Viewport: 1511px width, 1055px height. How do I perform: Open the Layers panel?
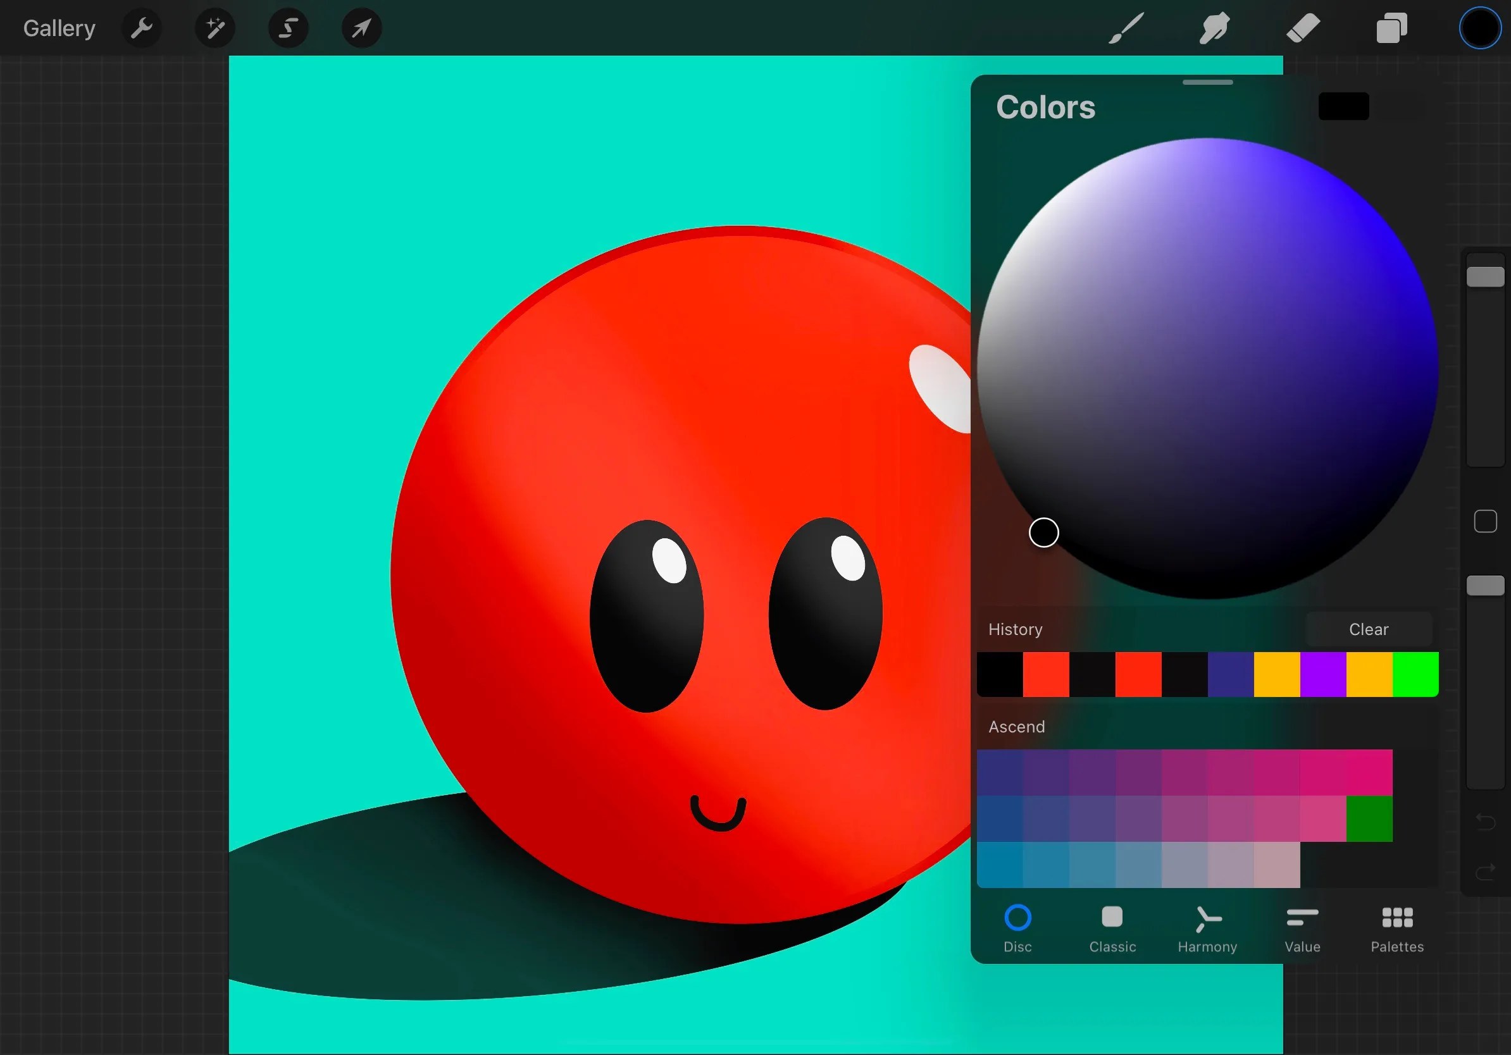[x=1391, y=28]
